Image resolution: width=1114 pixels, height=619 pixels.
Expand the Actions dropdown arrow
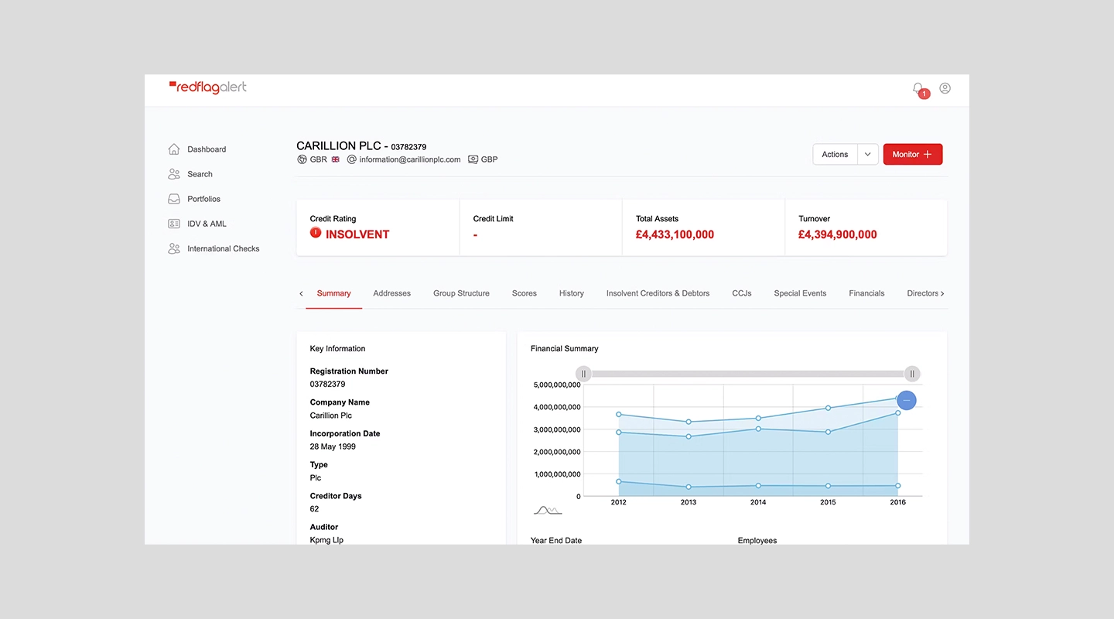click(868, 155)
